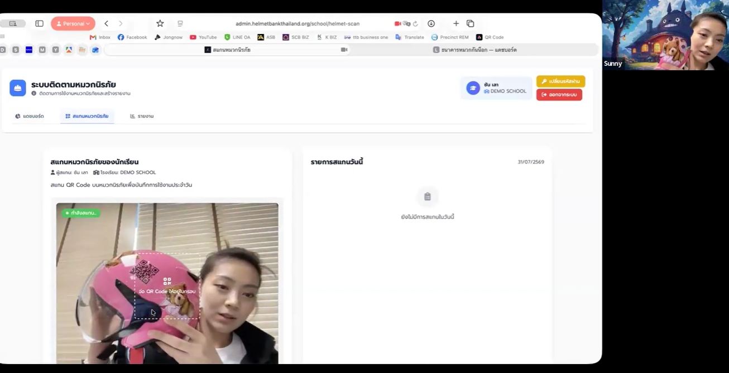Image resolution: width=729 pixels, height=373 pixels.
Task: Go forward with the right chevron
Action: coord(121,23)
